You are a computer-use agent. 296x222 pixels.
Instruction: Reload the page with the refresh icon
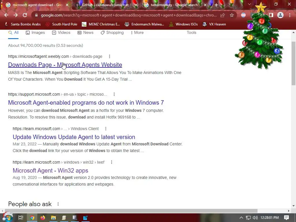point(25,15)
